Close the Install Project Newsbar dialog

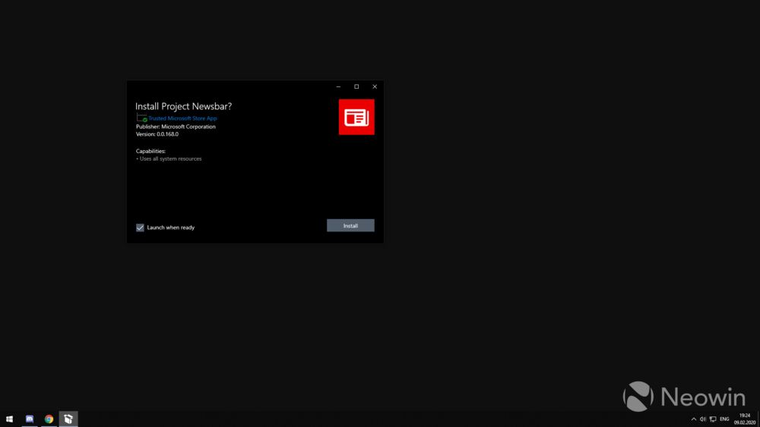pos(375,86)
